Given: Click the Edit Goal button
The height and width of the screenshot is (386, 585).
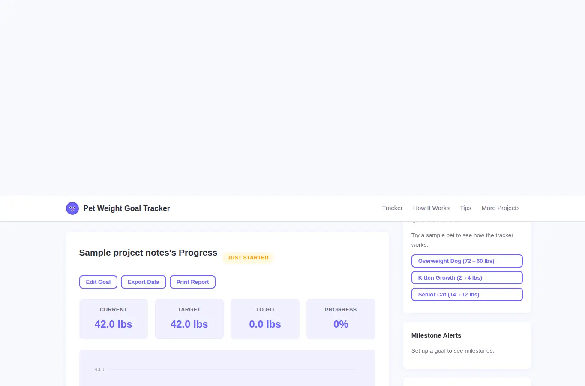Looking at the screenshot, I should click(x=98, y=282).
